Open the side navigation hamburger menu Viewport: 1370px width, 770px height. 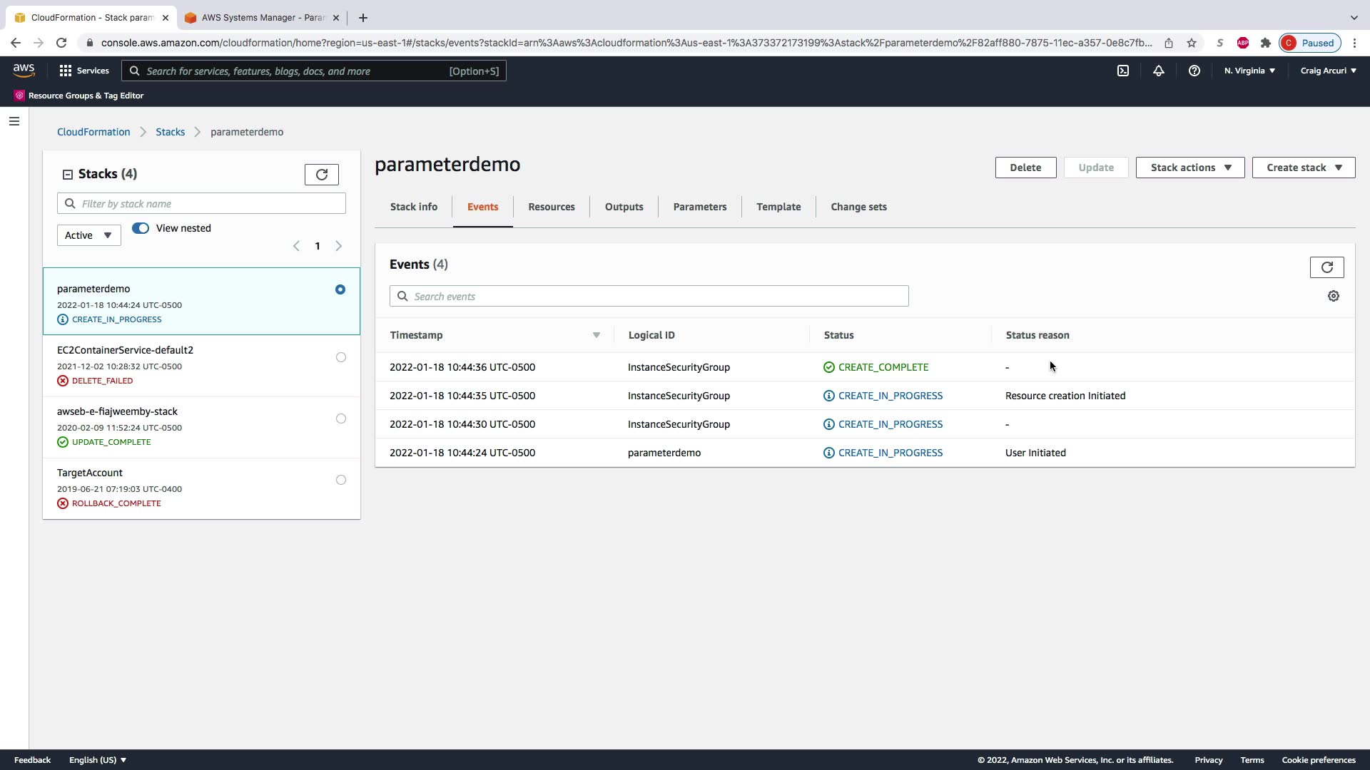point(14,121)
